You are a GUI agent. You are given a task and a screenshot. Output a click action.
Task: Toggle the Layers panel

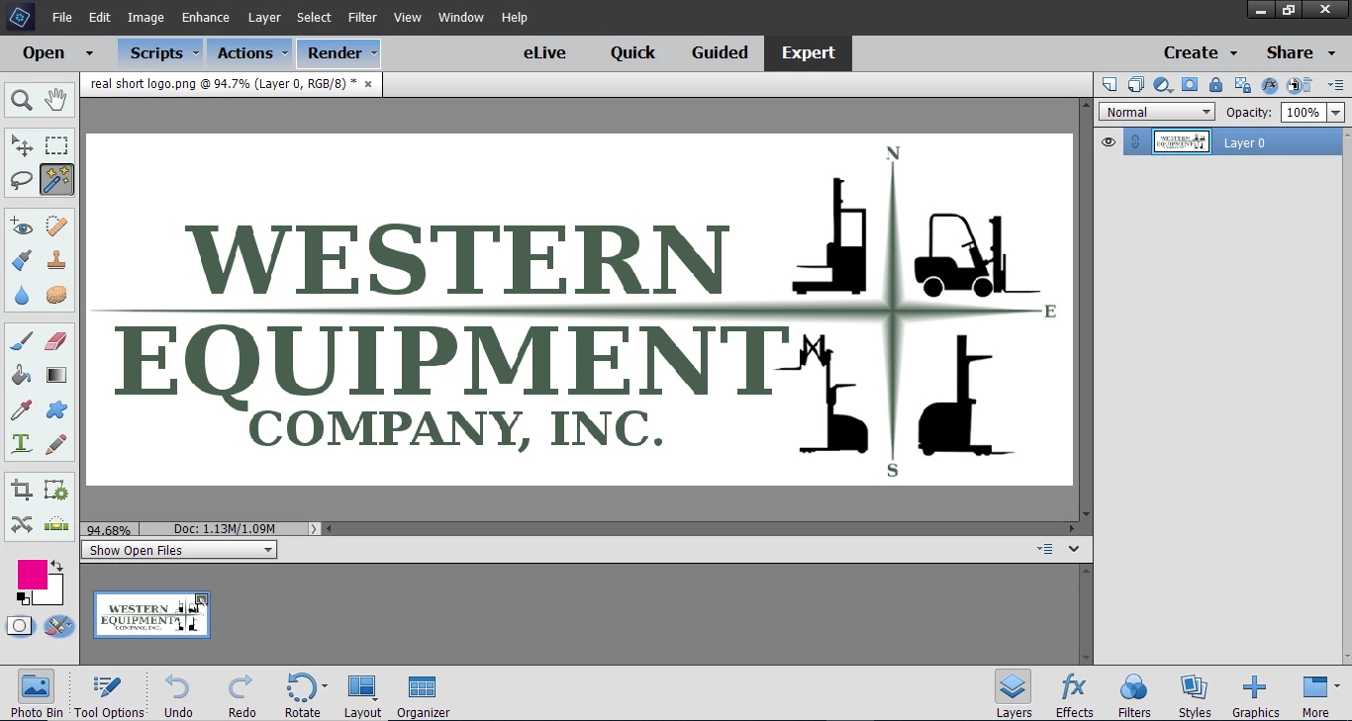pyautogui.click(x=1014, y=694)
